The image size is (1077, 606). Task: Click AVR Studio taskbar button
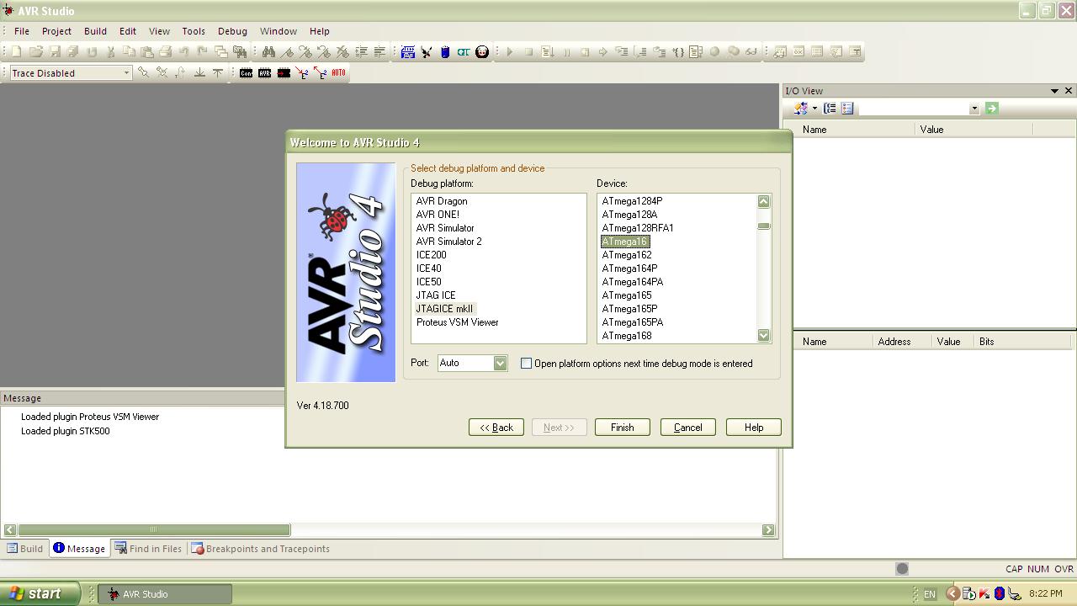coord(166,594)
